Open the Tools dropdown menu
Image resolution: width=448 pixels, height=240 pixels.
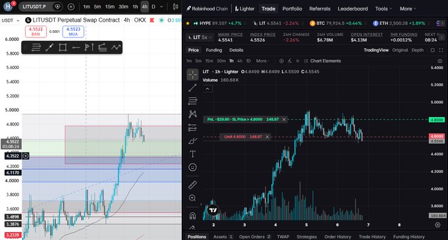pyautogui.click(x=383, y=9)
